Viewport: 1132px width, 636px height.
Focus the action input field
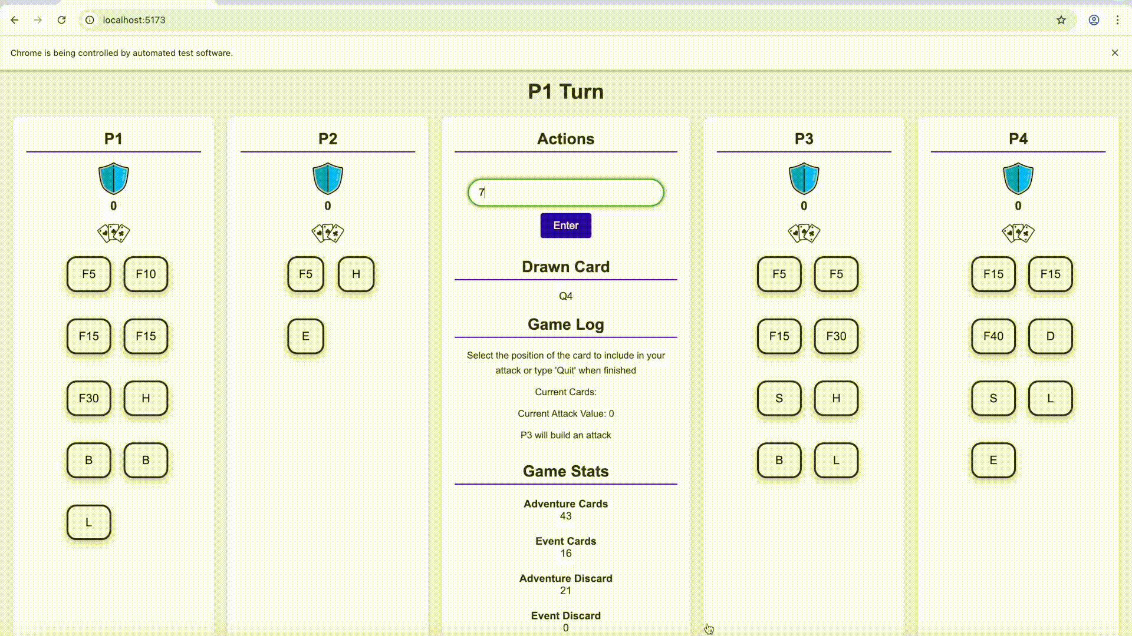[565, 193]
